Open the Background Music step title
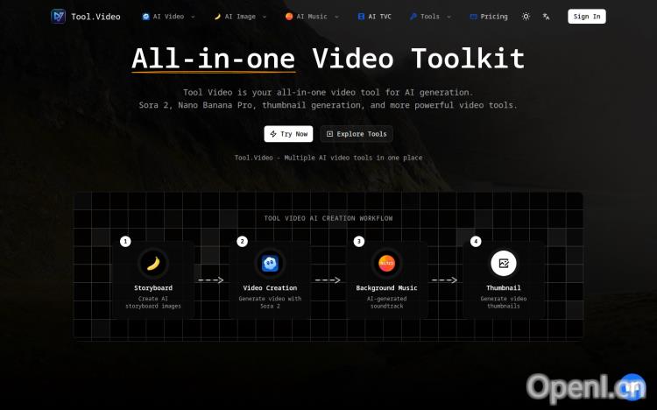The width and height of the screenshot is (657, 410). [x=386, y=288]
